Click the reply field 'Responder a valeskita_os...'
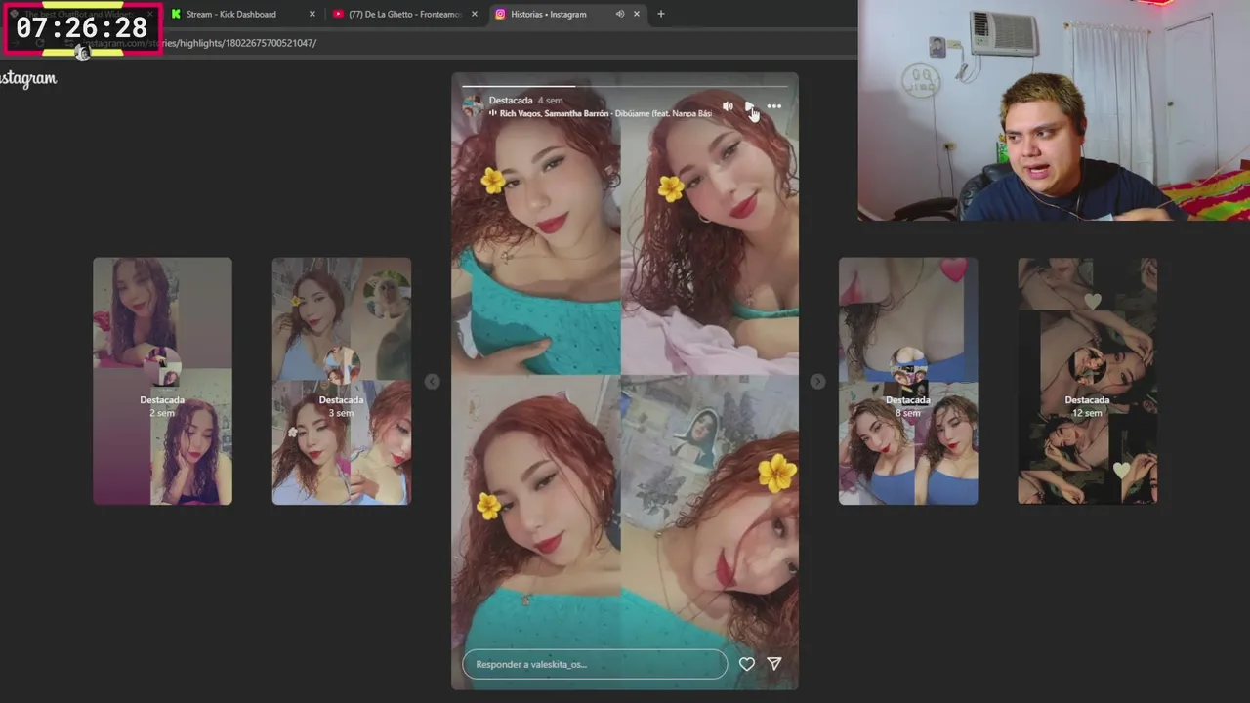 pos(595,664)
